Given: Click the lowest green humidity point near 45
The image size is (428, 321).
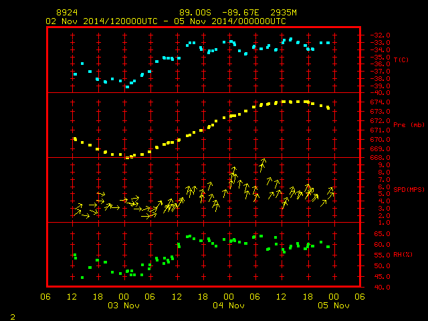Looking at the screenshot, I should (x=82, y=278).
